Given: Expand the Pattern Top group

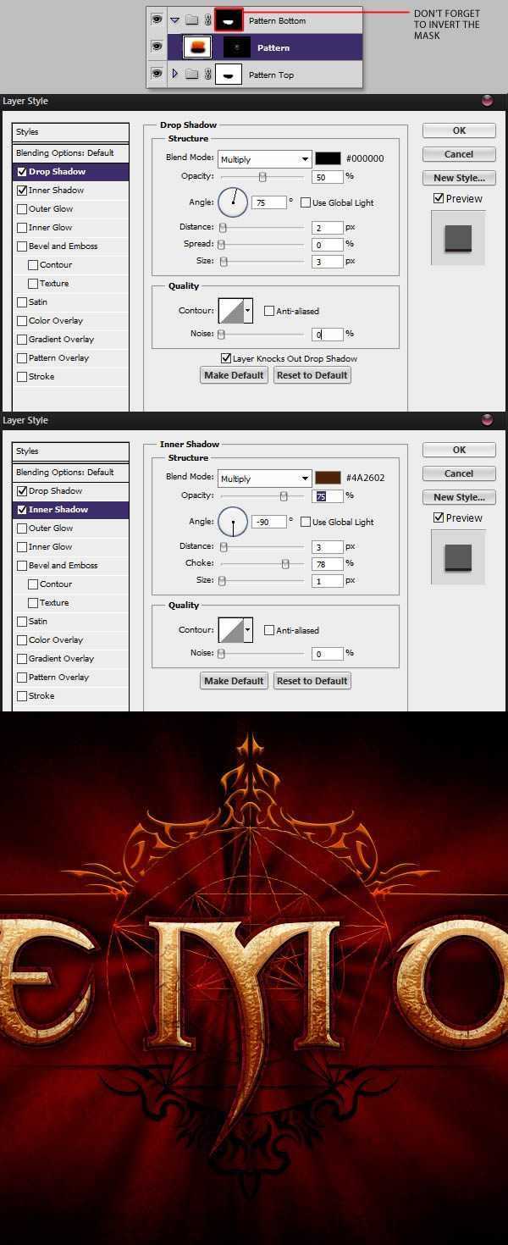Looking at the screenshot, I should pos(175,75).
